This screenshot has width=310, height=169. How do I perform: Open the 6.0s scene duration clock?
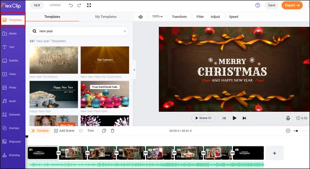pyautogui.click(x=302, y=118)
